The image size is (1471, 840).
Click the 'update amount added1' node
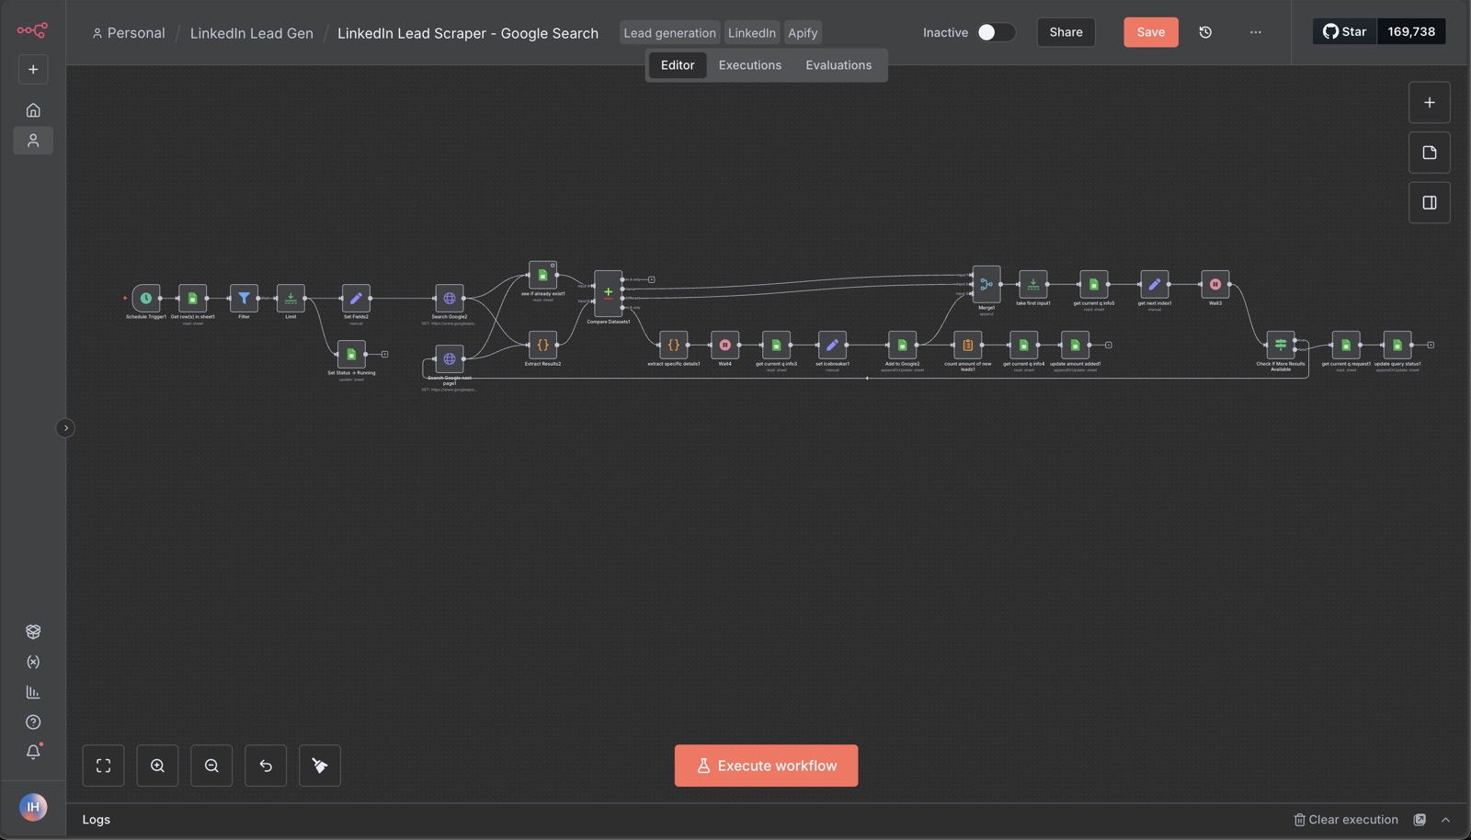pos(1075,345)
